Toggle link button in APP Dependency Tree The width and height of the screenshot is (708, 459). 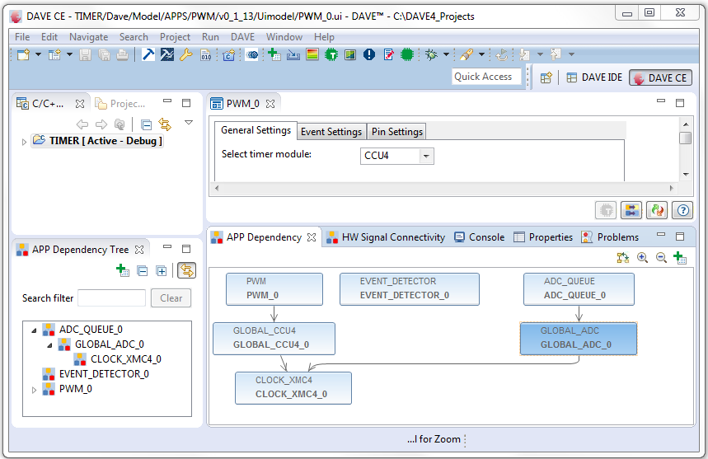(186, 270)
